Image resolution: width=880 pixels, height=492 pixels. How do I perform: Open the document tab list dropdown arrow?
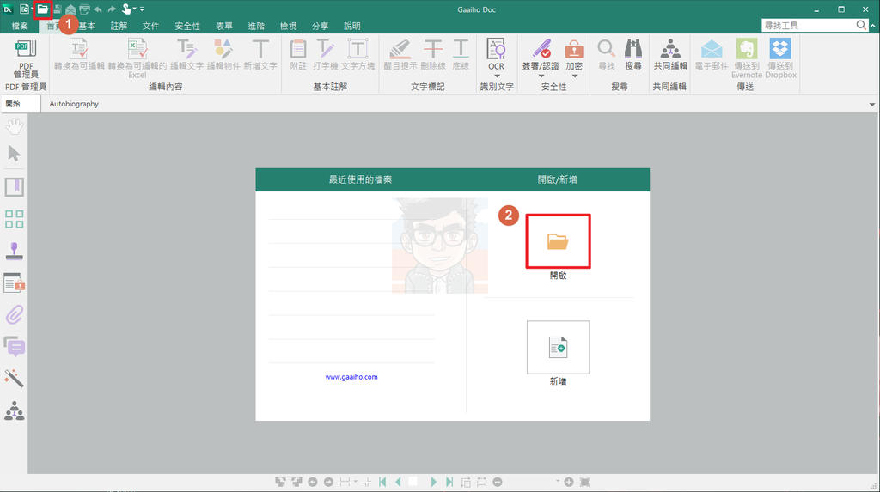point(872,105)
